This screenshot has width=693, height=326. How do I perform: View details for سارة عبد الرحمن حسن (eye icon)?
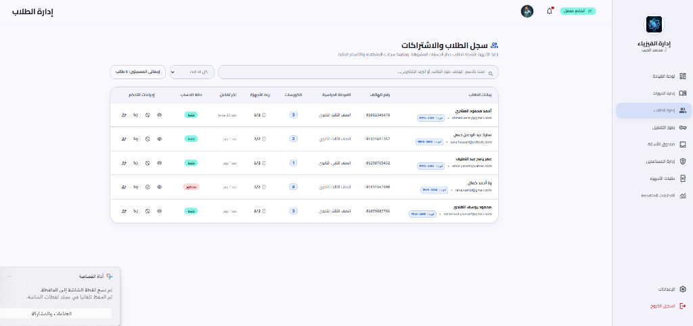(159, 139)
